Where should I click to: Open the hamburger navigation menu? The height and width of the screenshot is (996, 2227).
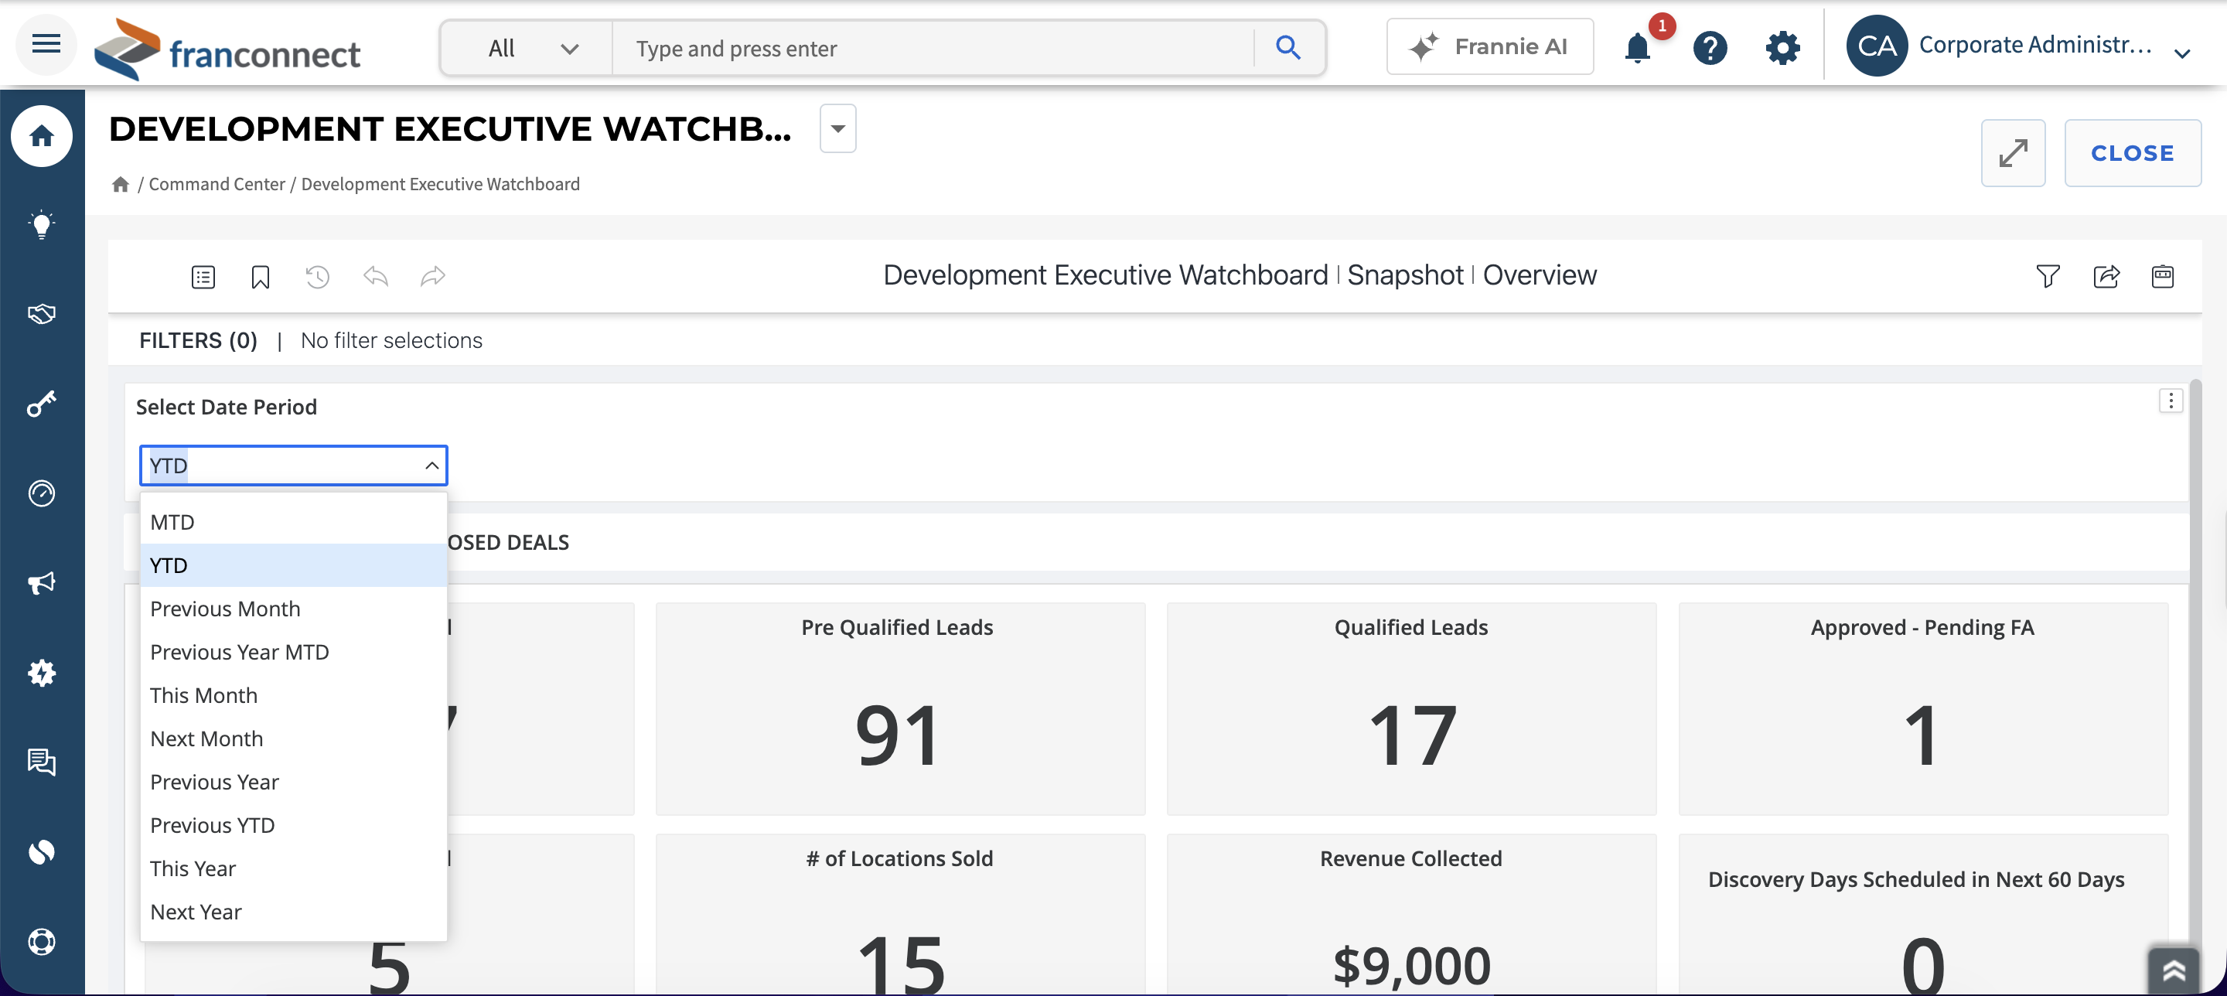(46, 44)
